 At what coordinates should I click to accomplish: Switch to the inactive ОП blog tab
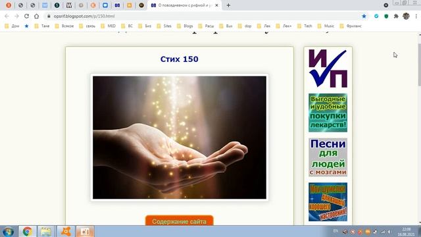[x=117, y=5]
